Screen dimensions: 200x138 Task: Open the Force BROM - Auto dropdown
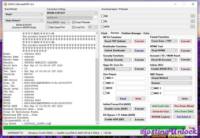coord(58,22)
